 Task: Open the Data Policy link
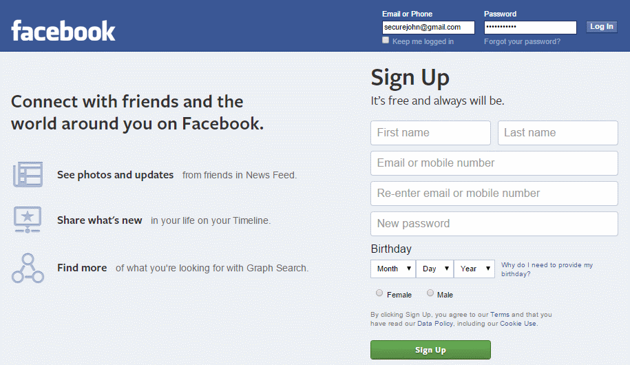(434, 324)
